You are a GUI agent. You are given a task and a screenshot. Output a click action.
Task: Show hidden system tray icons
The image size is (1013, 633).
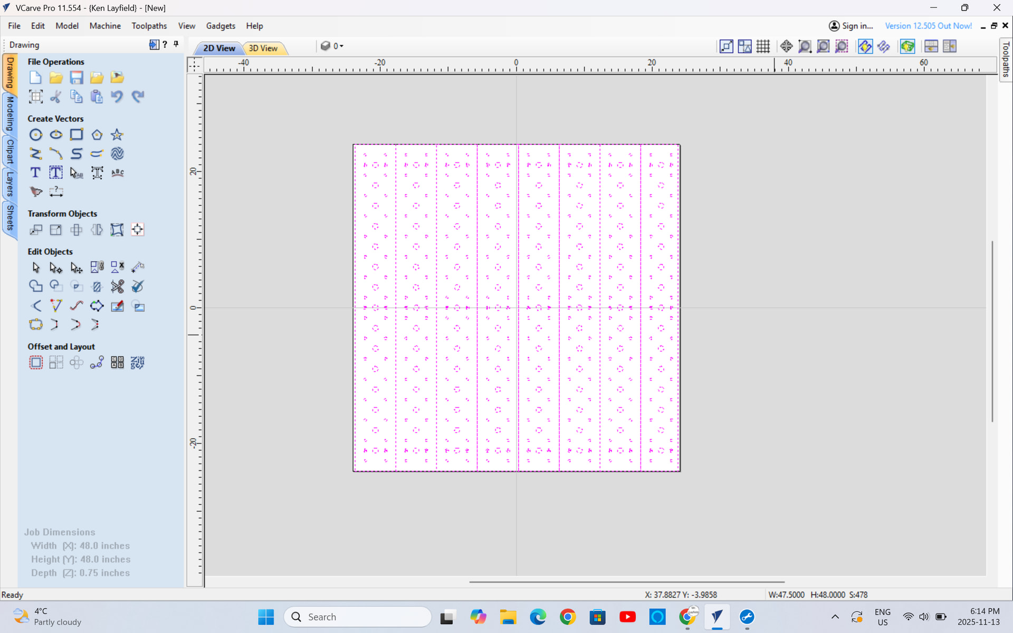[x=835, y=617]
